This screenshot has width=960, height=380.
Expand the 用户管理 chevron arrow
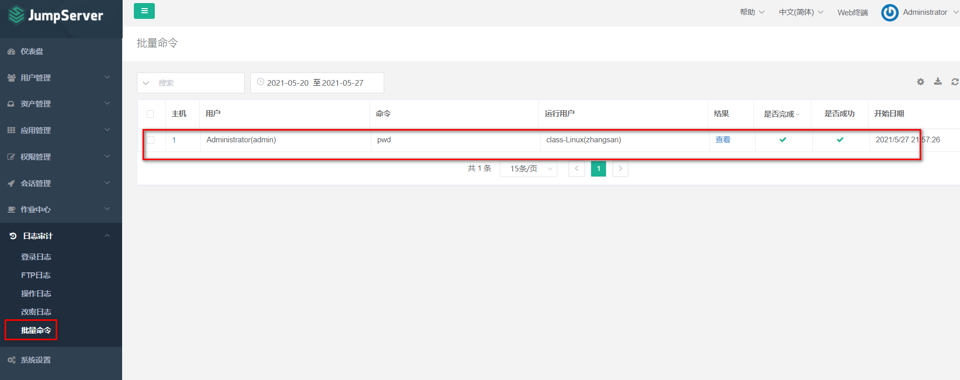coord(107,77)
